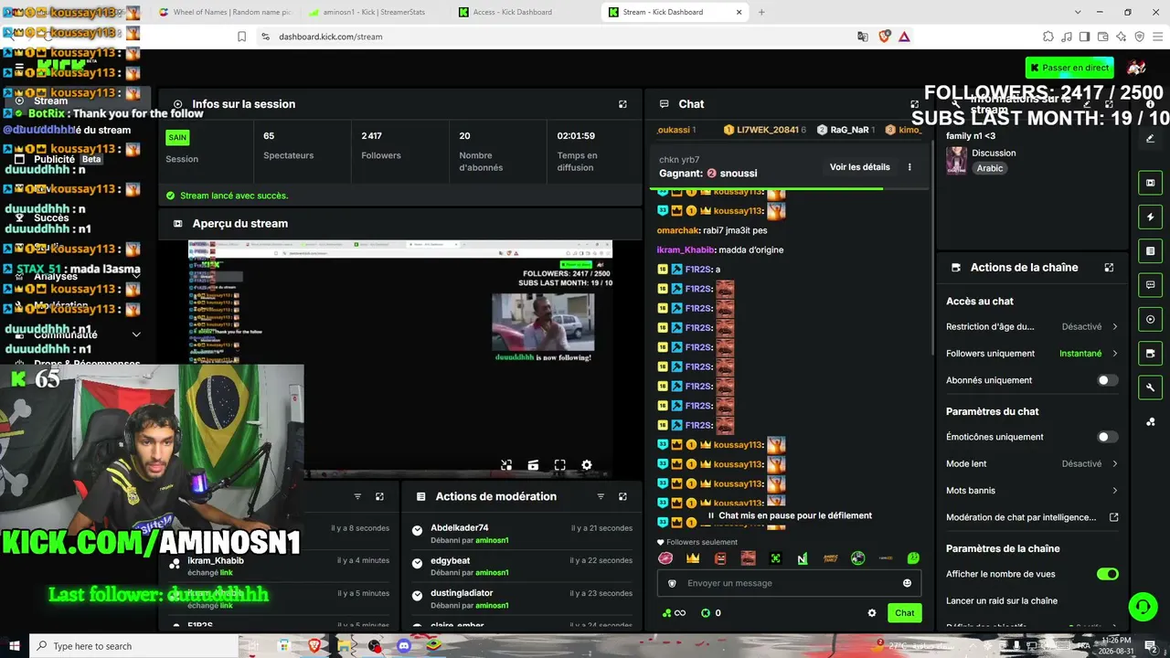Open Brave browser in taskbar
The width and height of the screenshot is (1170, 658).
click(314, 646)
